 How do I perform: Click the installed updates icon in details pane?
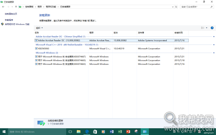[x=41, y=123]
